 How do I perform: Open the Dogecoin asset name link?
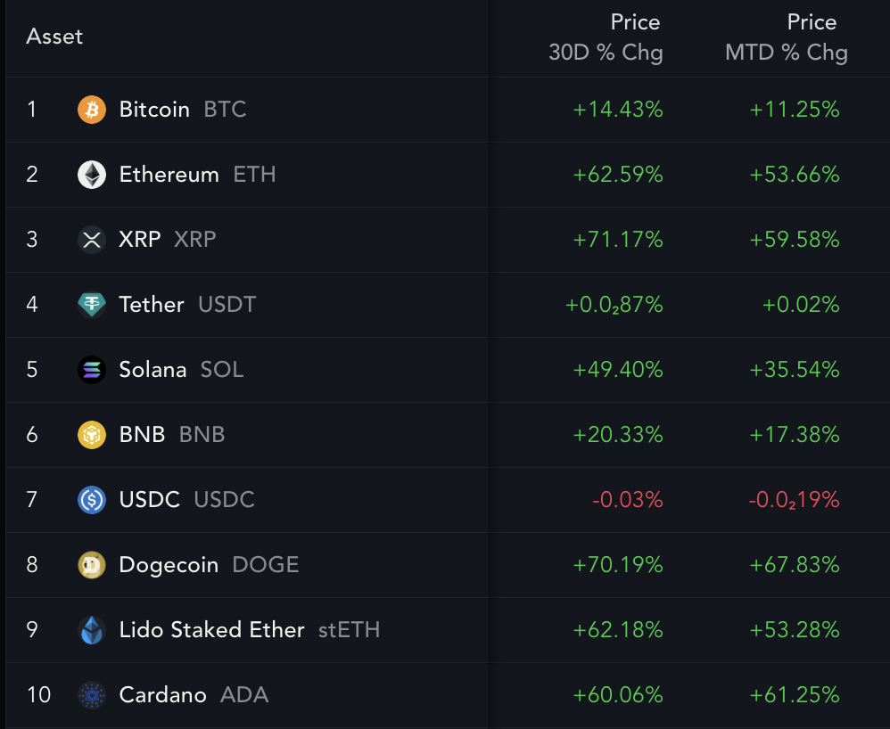[169, 565]
